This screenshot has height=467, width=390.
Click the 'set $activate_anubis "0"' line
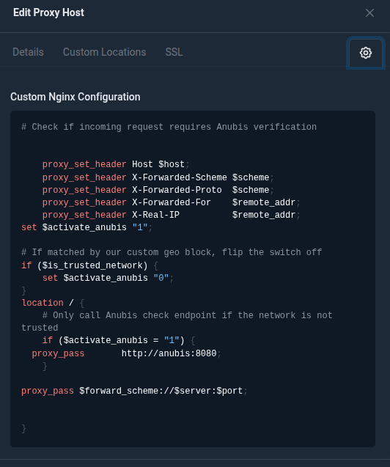[x=108, y=278]
